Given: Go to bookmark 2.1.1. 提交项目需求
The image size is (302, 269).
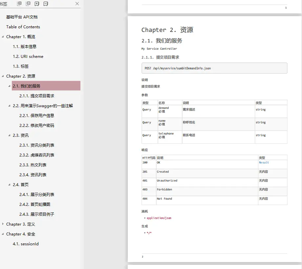Looking at the screenshot, I should click(37, 96).
